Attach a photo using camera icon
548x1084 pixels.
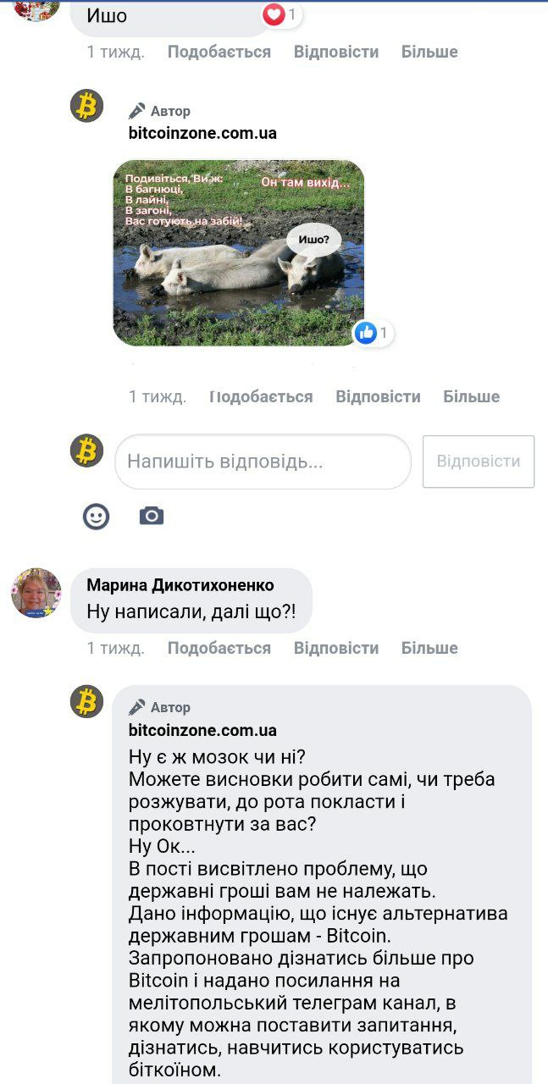(x=152, y=516)
